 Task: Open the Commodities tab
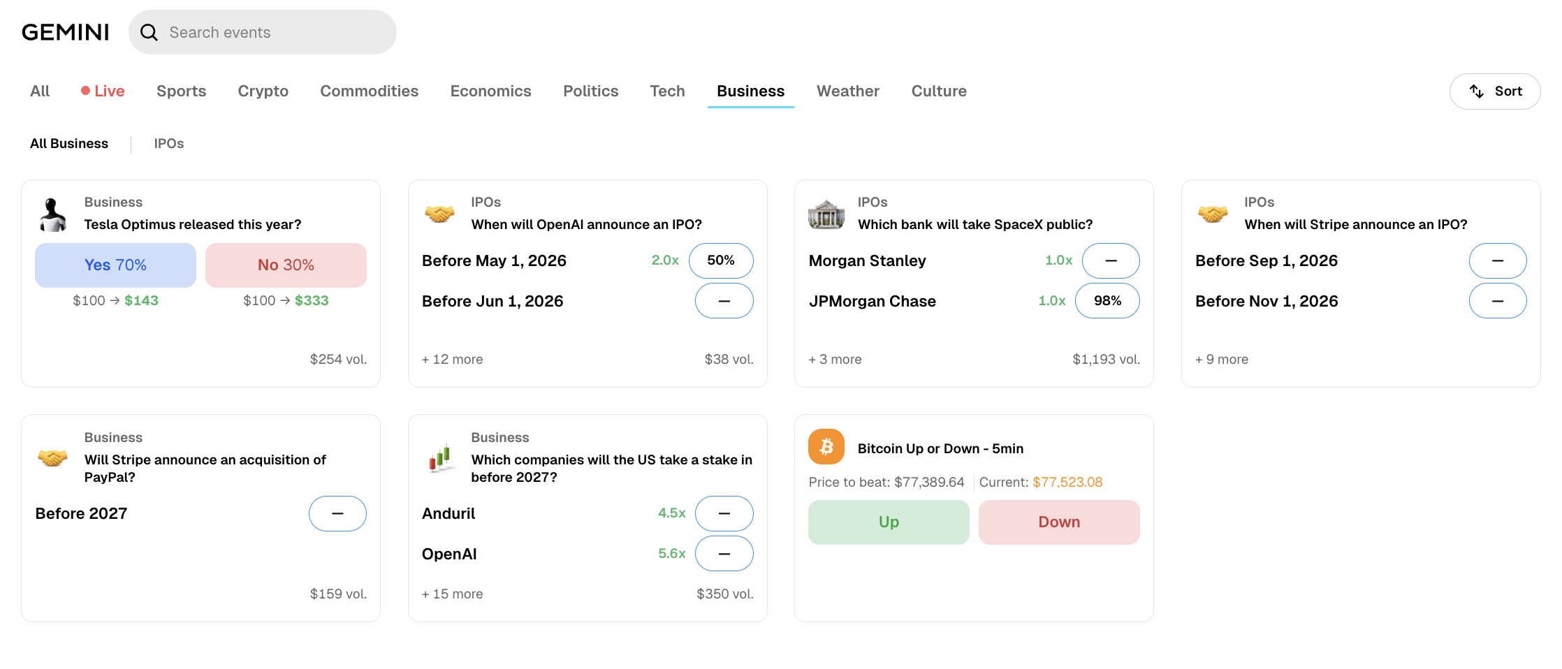[369, 91]
